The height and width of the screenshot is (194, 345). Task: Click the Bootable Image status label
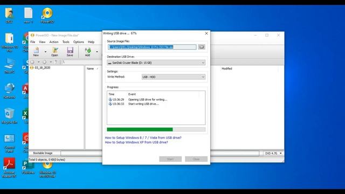43,153
